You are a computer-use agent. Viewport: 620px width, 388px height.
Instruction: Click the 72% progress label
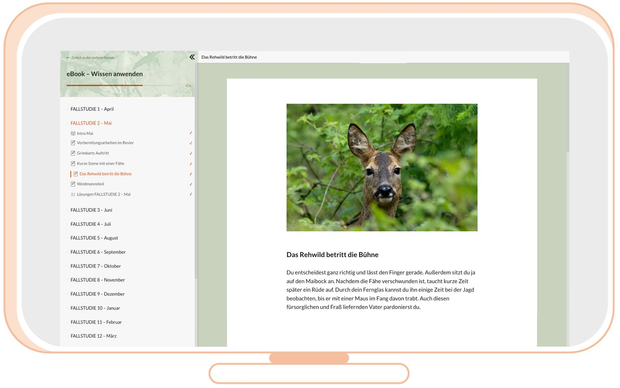188,86
